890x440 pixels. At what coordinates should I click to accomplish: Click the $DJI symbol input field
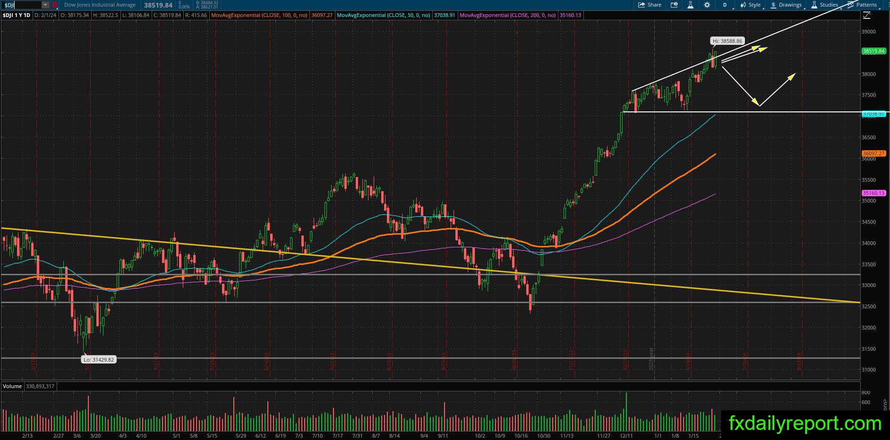[x=22, y=5]
